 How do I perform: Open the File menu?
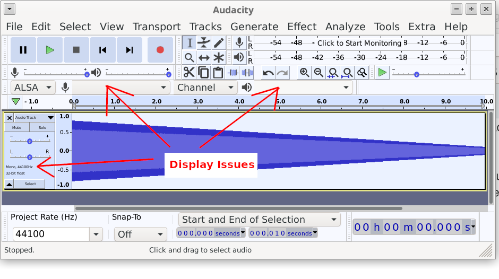coord(14,27)
